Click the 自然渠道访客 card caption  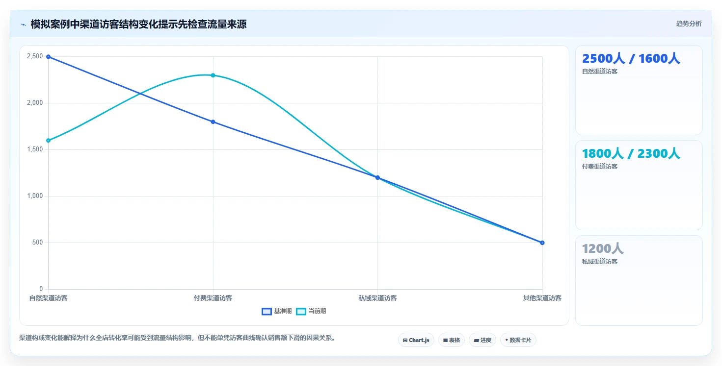pos(600,72)
